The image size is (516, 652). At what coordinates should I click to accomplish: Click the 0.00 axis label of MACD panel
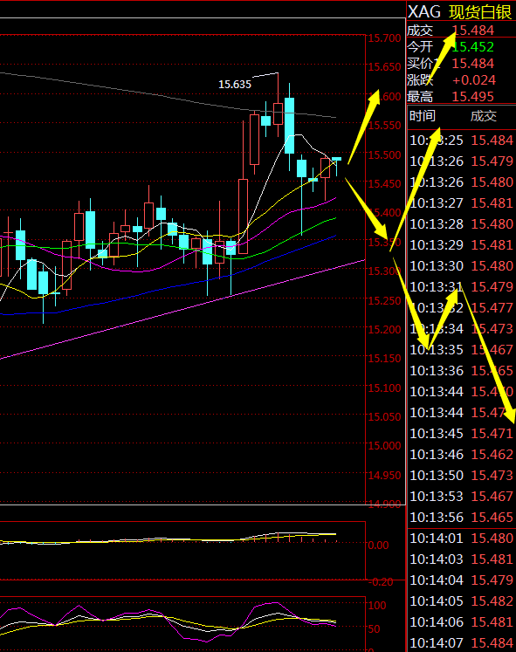point(378,546)
